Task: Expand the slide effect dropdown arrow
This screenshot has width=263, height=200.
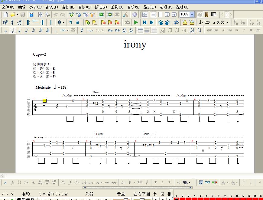Action: [x=102, y=182]
